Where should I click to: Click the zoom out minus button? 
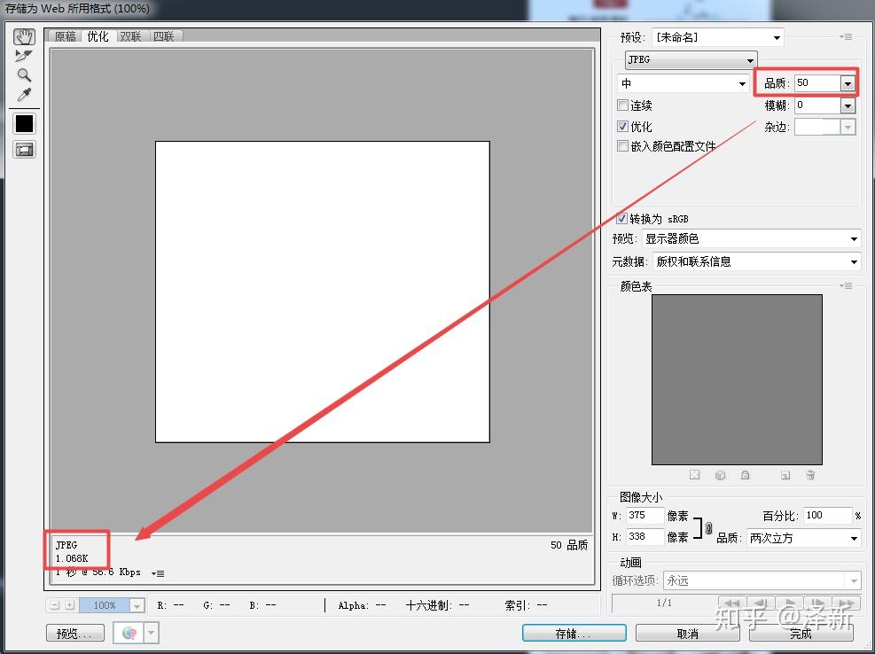pos(55,605)
